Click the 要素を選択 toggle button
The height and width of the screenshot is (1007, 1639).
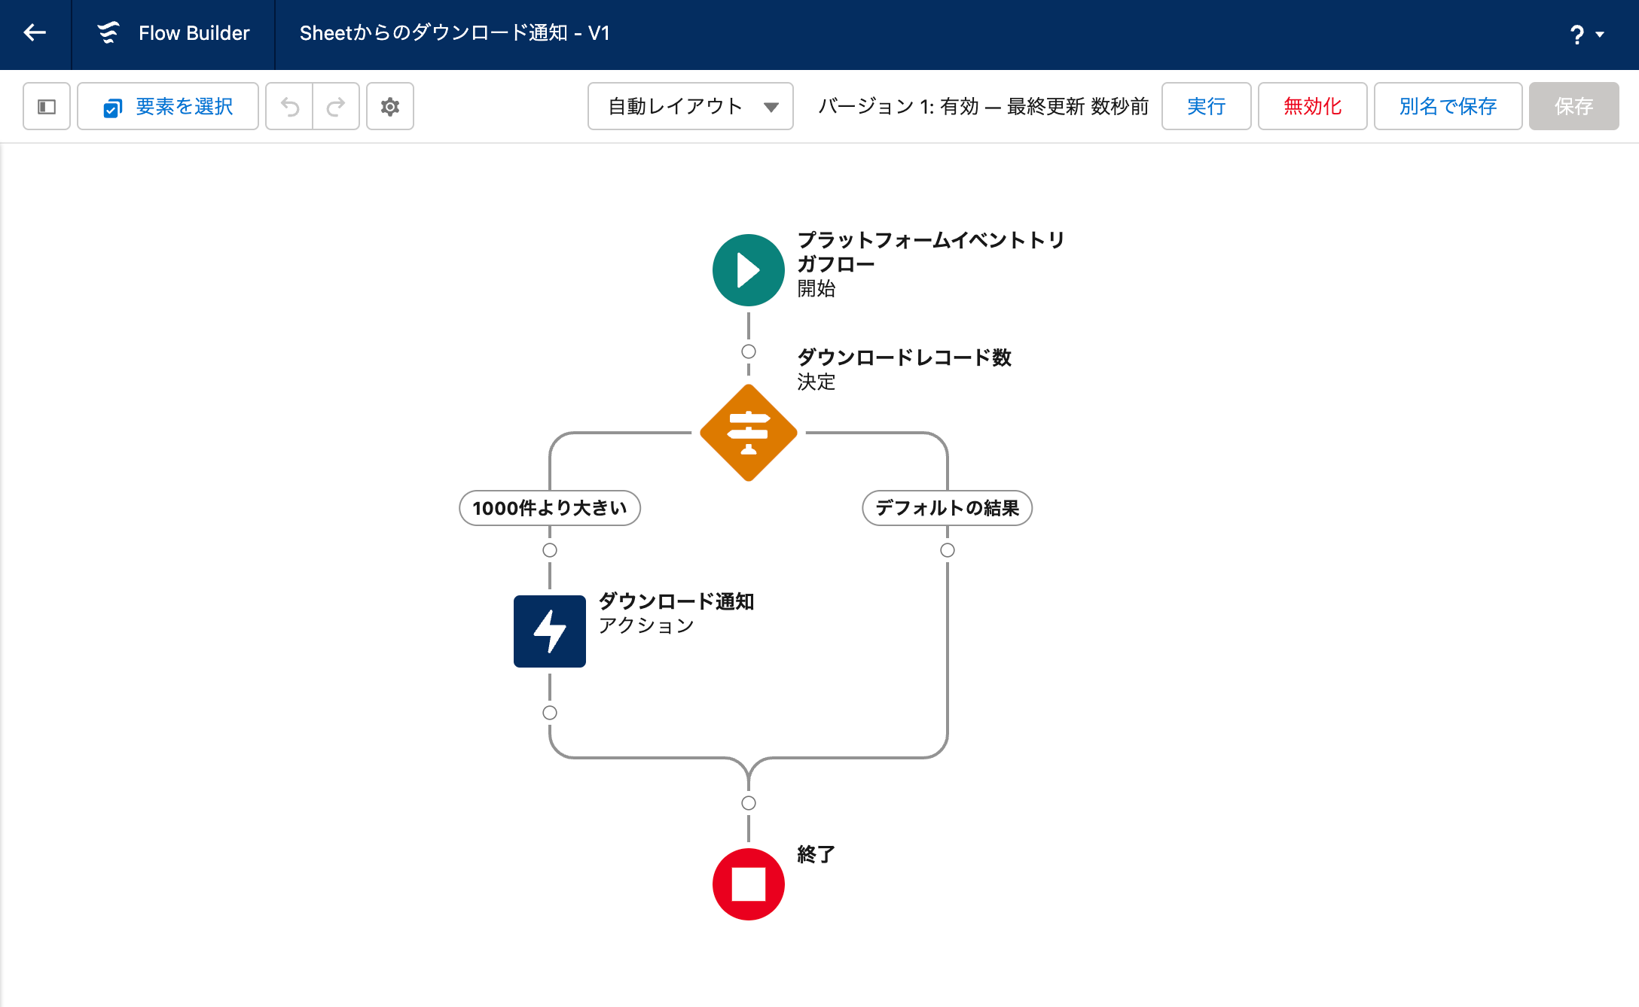pyautogui.click(x=168, y=107)
